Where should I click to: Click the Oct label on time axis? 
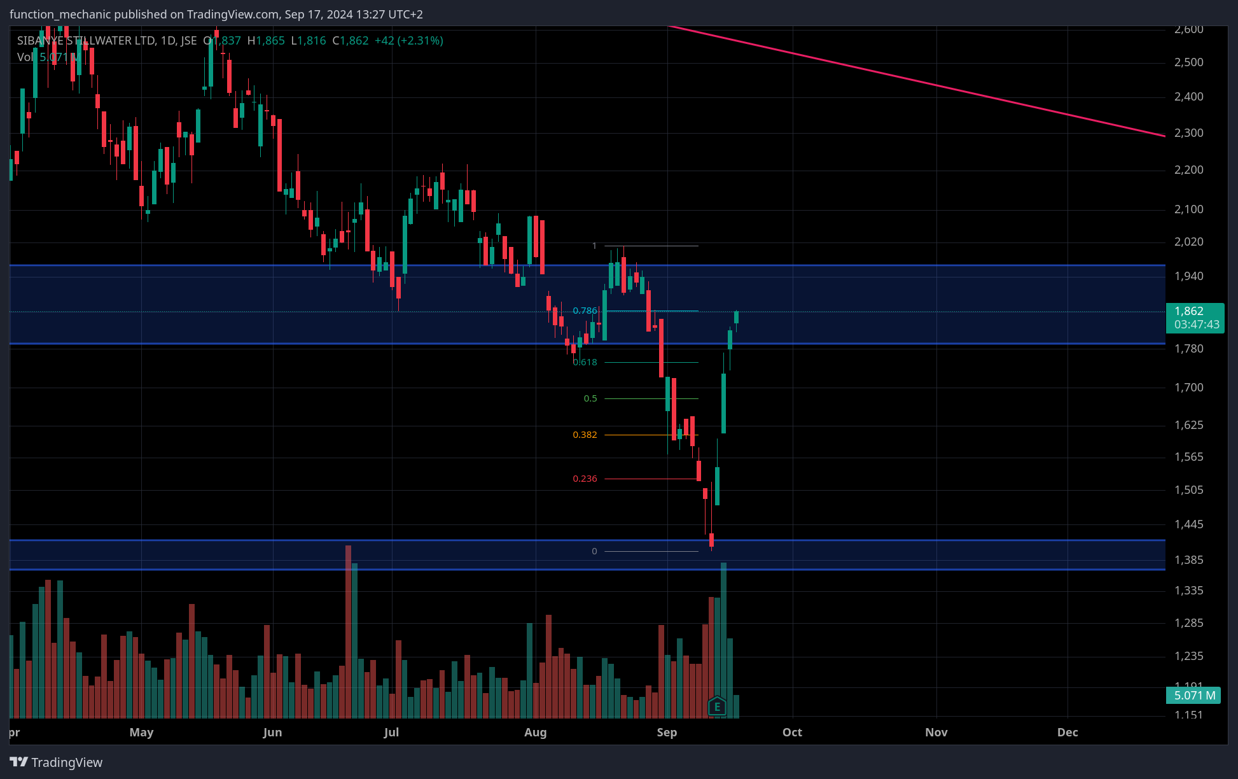pyautogui.click(x=792, y=732)
